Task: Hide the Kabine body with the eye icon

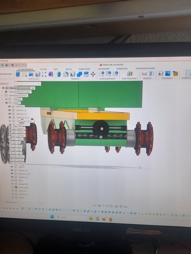Action: [x=12, y=167]
